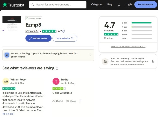Click Tuy Re's four-star rating

coord(59,89)
